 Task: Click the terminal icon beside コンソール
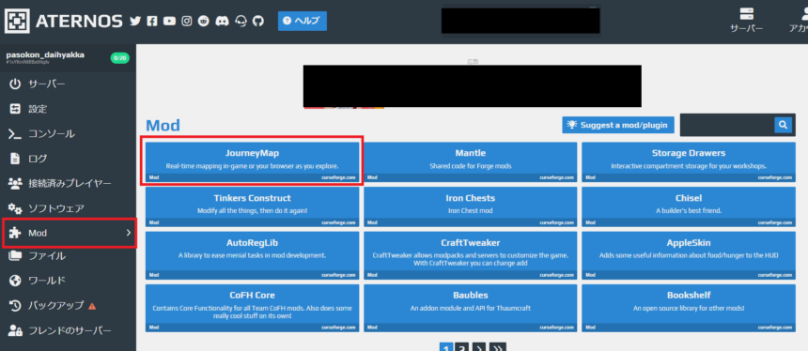pos(15,134)
